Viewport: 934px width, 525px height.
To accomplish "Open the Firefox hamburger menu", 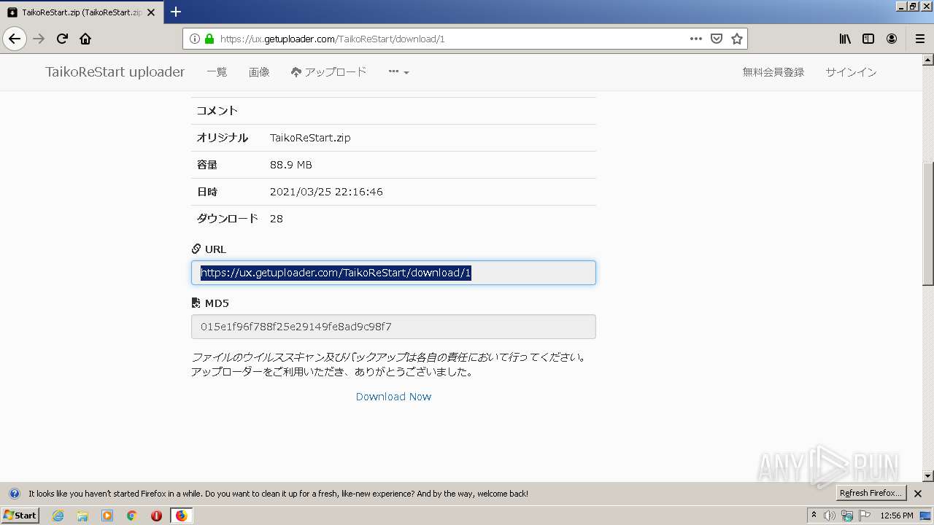I will (919, 39).
